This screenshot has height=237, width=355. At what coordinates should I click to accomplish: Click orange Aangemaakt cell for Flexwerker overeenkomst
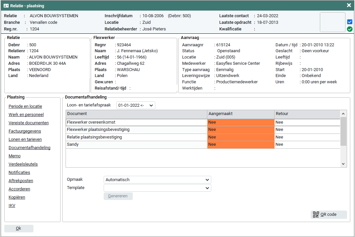pyautogui.click(x=241, y=122)
